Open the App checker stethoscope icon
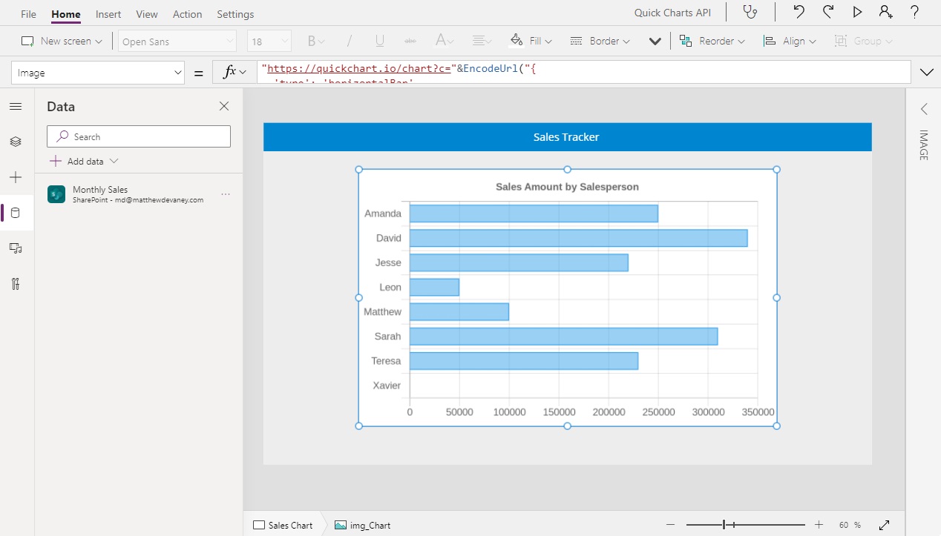This screenshot has width=941, height=536. click(x=751, y=12)
